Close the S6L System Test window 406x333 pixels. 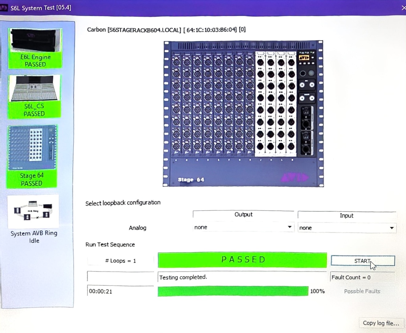point(403,8)
